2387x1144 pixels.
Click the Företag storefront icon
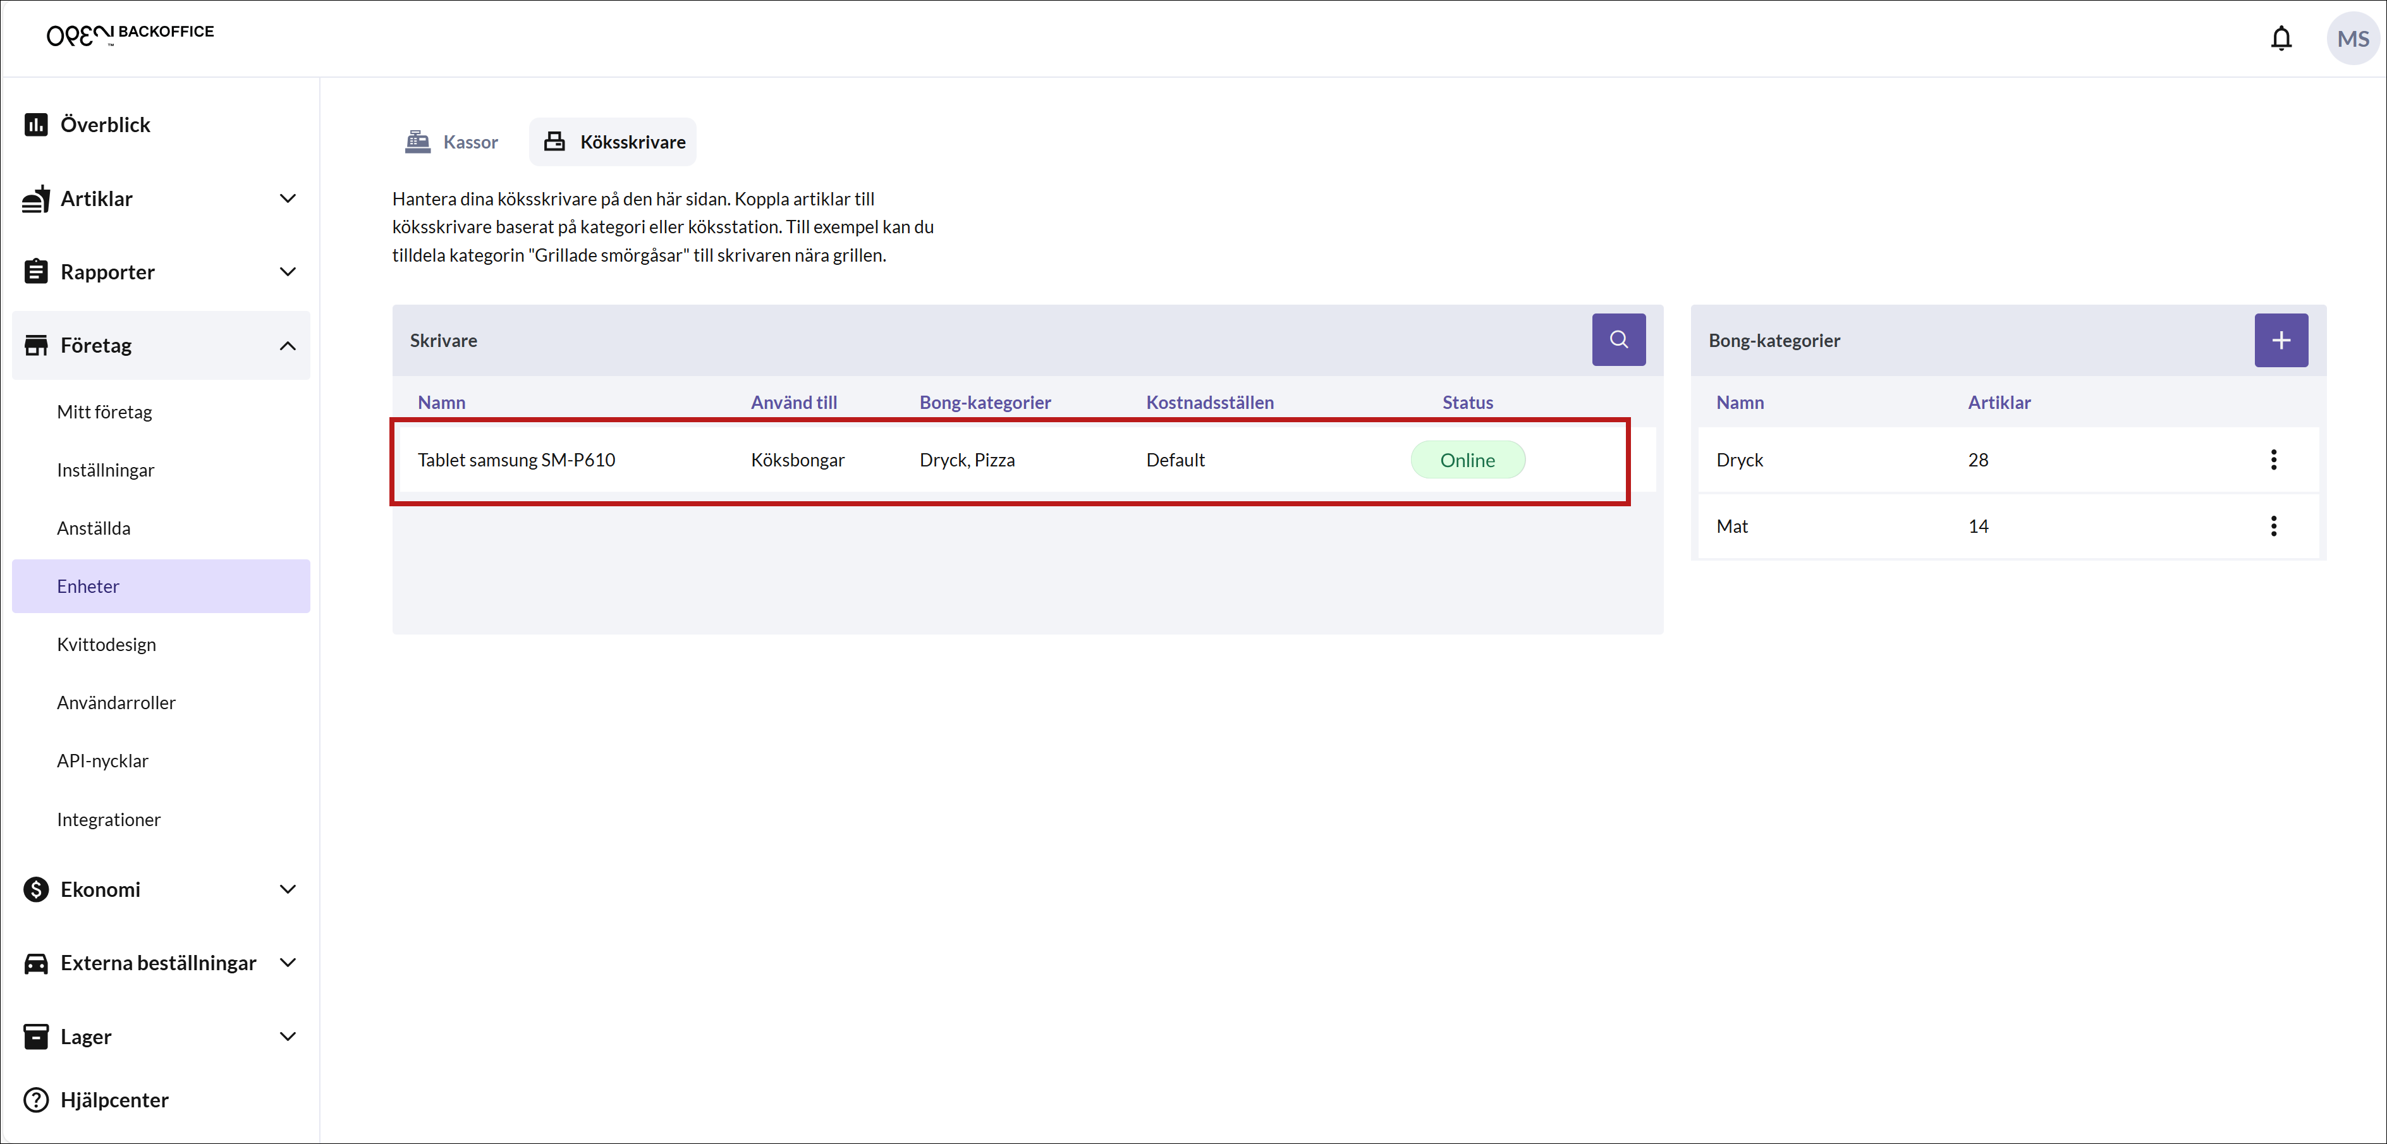pyautogui.click(x=36, y=346)
